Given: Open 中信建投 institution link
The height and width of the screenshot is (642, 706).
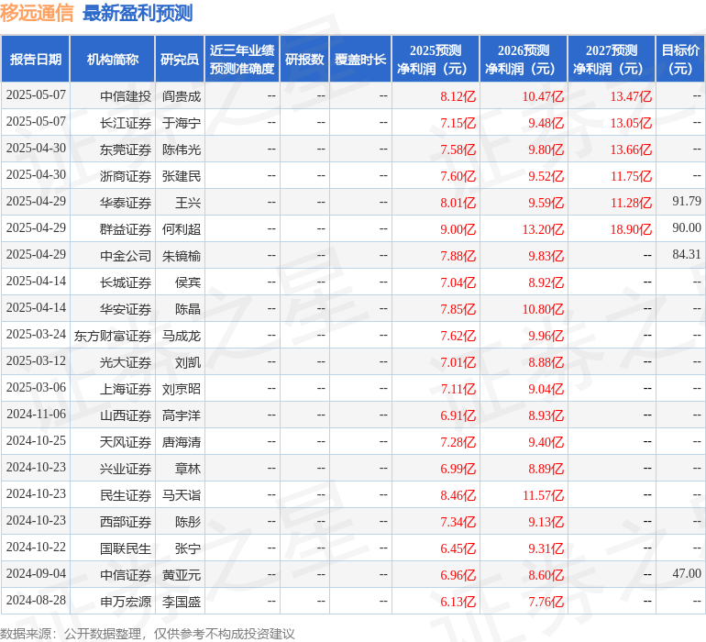Looking at the screenshot, I should pos(126,95).
